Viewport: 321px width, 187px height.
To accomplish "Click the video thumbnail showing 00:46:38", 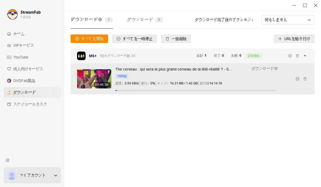I will click(x=94, y=79).
